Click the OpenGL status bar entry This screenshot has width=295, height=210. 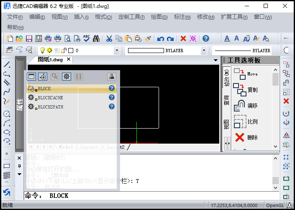click(275, 205)
